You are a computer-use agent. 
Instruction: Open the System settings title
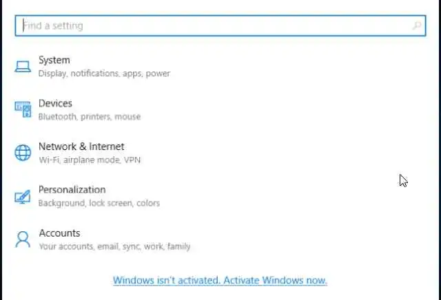(54, 61)
